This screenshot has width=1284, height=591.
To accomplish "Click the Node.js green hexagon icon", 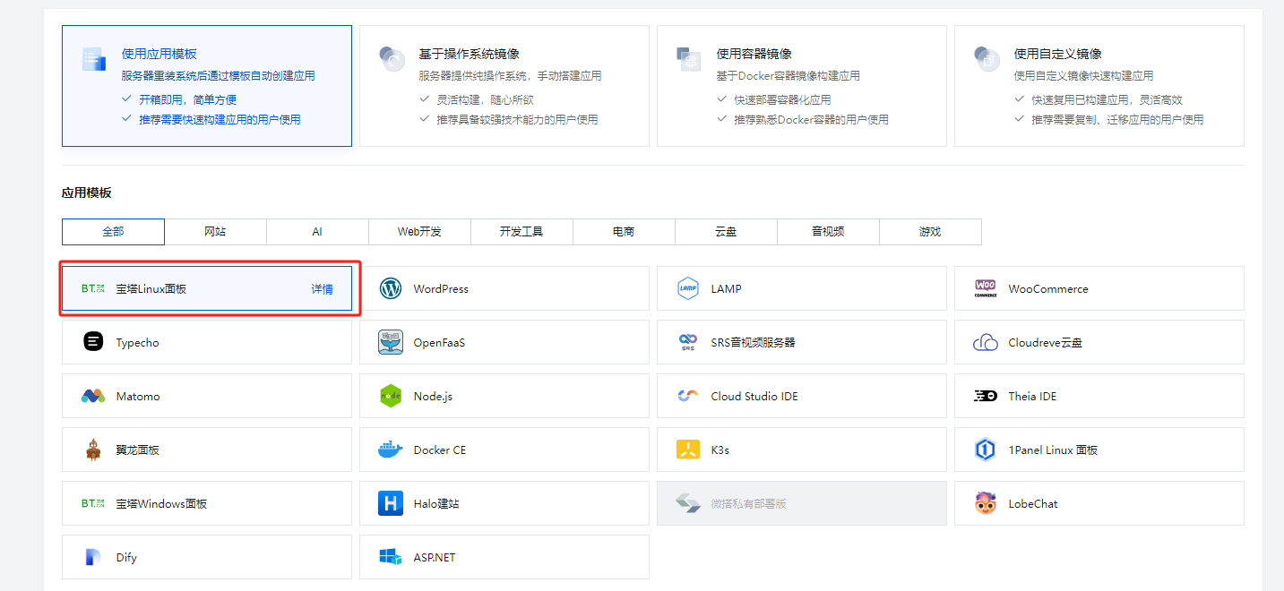I will [391, 396].
